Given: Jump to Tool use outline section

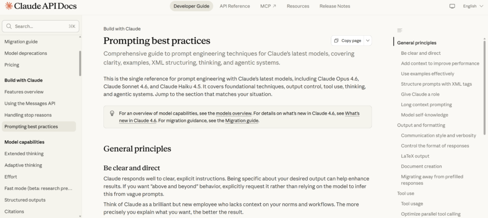Looking at the screenshot, I should tap(406, 193).
